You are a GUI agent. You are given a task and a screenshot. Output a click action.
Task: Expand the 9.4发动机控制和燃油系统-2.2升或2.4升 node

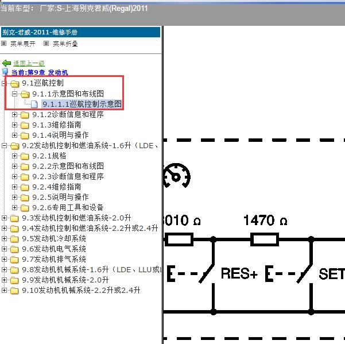(x=4, y=228)
